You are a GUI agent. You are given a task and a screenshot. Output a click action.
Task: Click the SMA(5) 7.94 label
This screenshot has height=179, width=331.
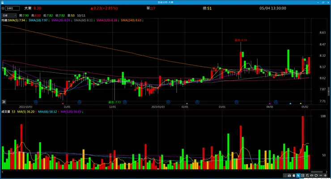tap(17, 21)
